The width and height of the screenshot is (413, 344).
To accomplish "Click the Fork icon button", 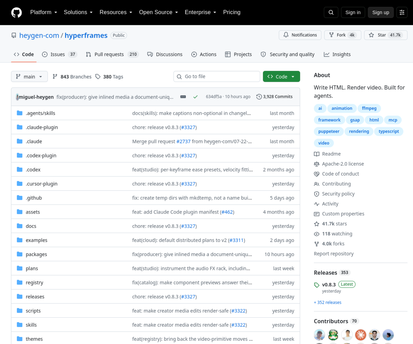I will coord(331,35).
